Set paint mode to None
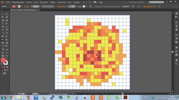 (7, 67)
